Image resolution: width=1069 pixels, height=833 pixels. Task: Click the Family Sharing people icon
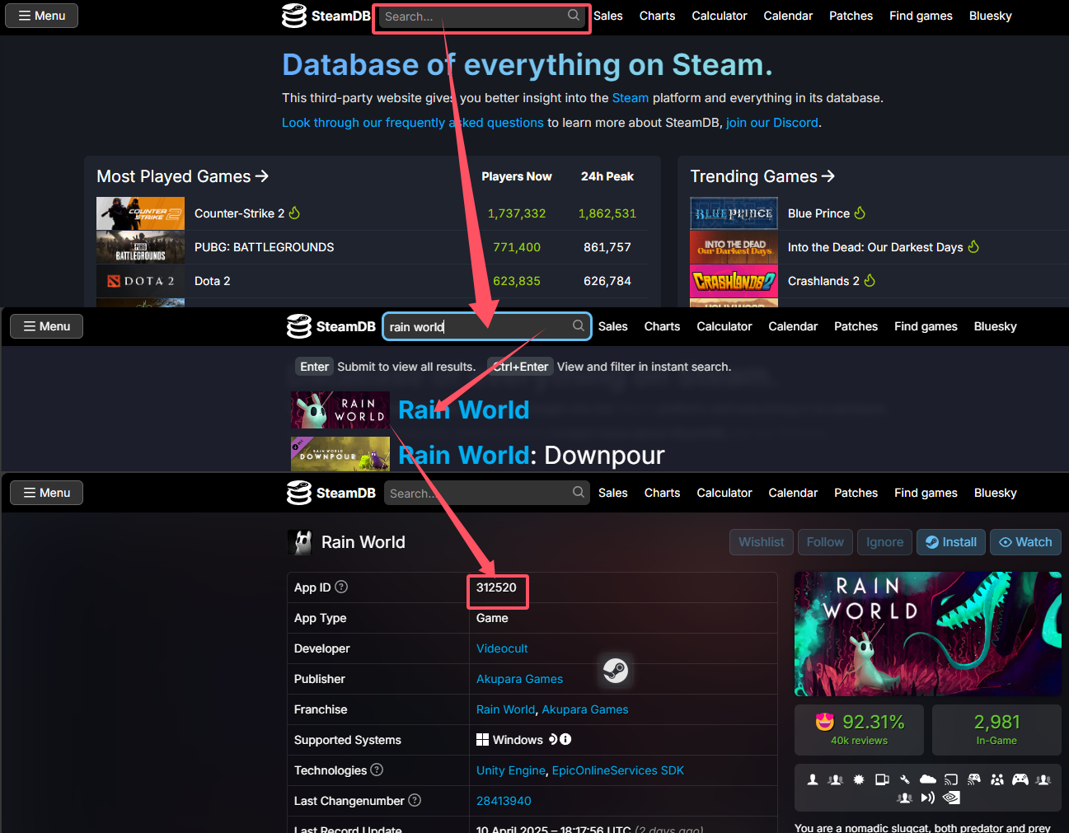coord(997,779)
